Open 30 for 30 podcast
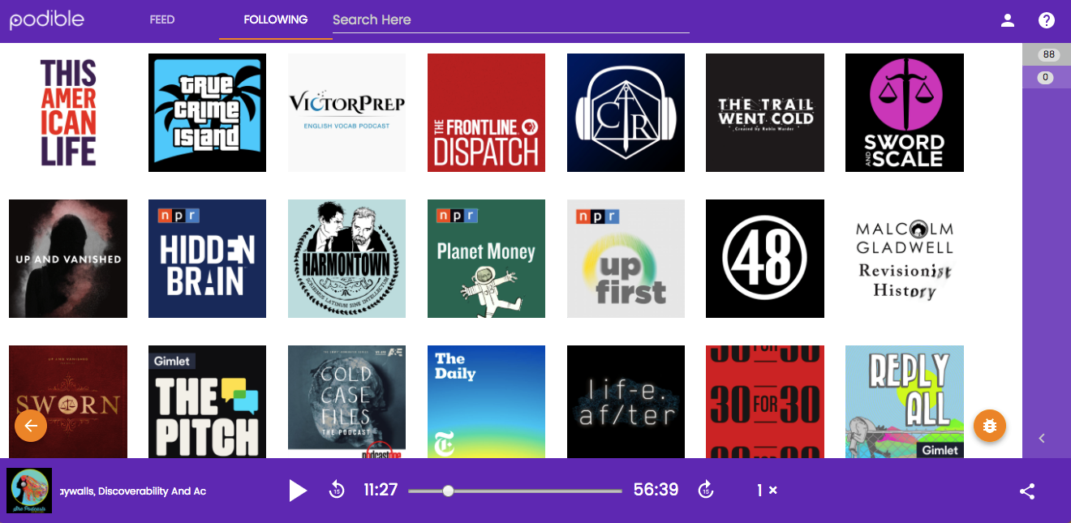 tap(765, 401)
